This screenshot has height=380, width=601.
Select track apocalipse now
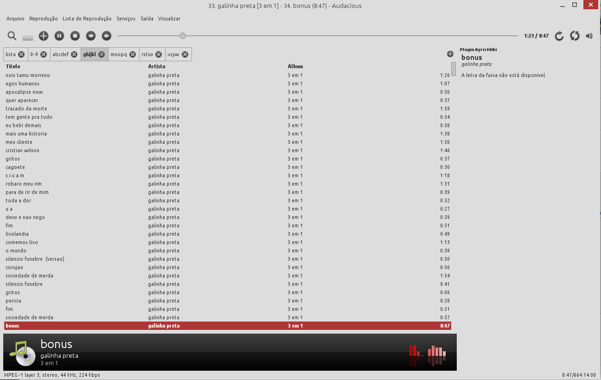227,92
